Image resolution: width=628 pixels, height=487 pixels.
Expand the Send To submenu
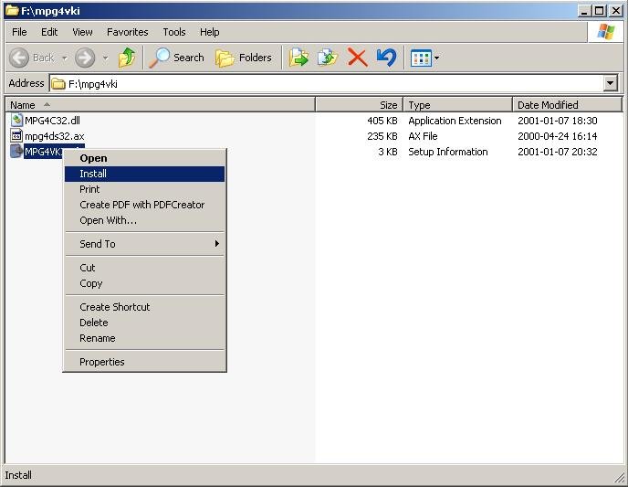tap(144, 244)
